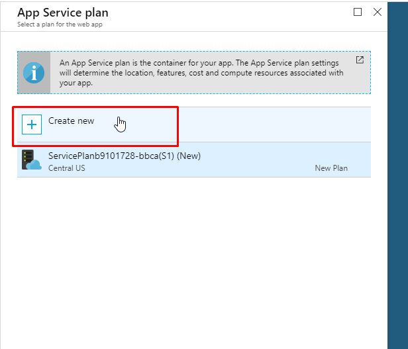Click the middle of the ServicePlan row
This screenshot has width=408, height=349.
point(194,160)
